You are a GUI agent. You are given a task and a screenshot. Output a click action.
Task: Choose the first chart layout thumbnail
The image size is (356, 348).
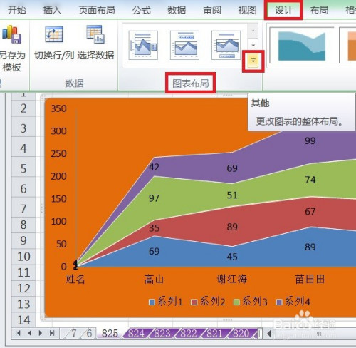pos(143,45)
